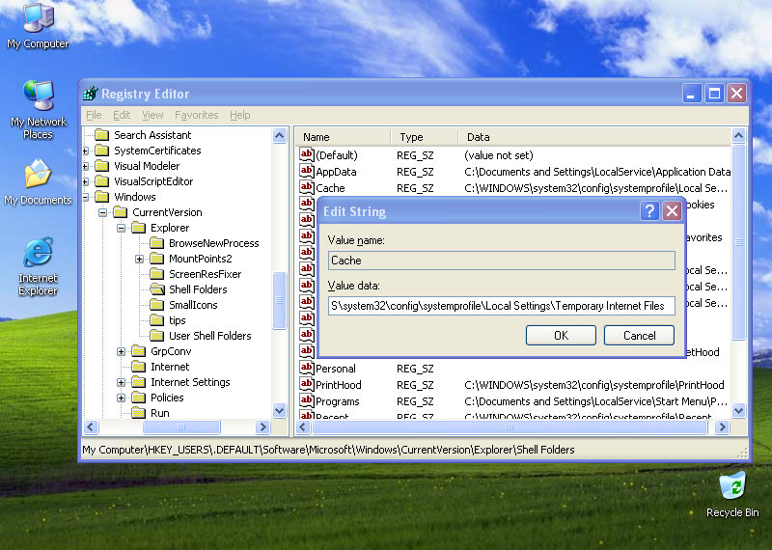Click the SystemCertificates folder icon
Screen dimensions: 772x550
[102, 151]
